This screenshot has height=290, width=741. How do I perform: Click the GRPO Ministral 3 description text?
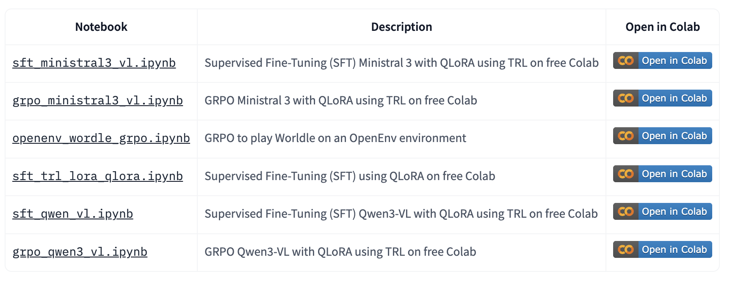click(340, 101)
